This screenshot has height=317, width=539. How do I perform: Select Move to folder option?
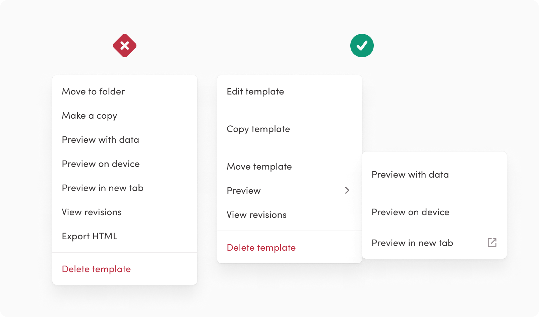[93, 91]
